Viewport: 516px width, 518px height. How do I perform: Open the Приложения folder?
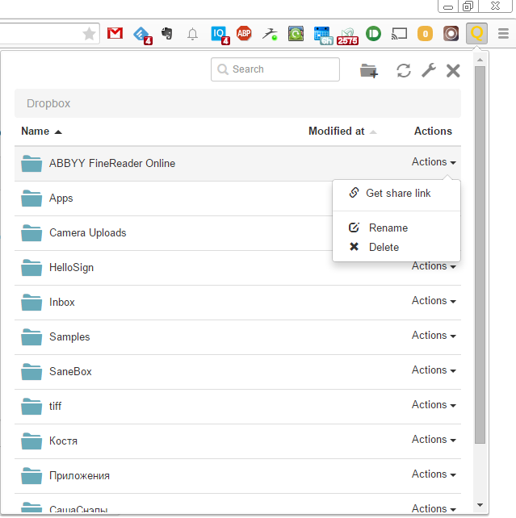coord(79,476)
